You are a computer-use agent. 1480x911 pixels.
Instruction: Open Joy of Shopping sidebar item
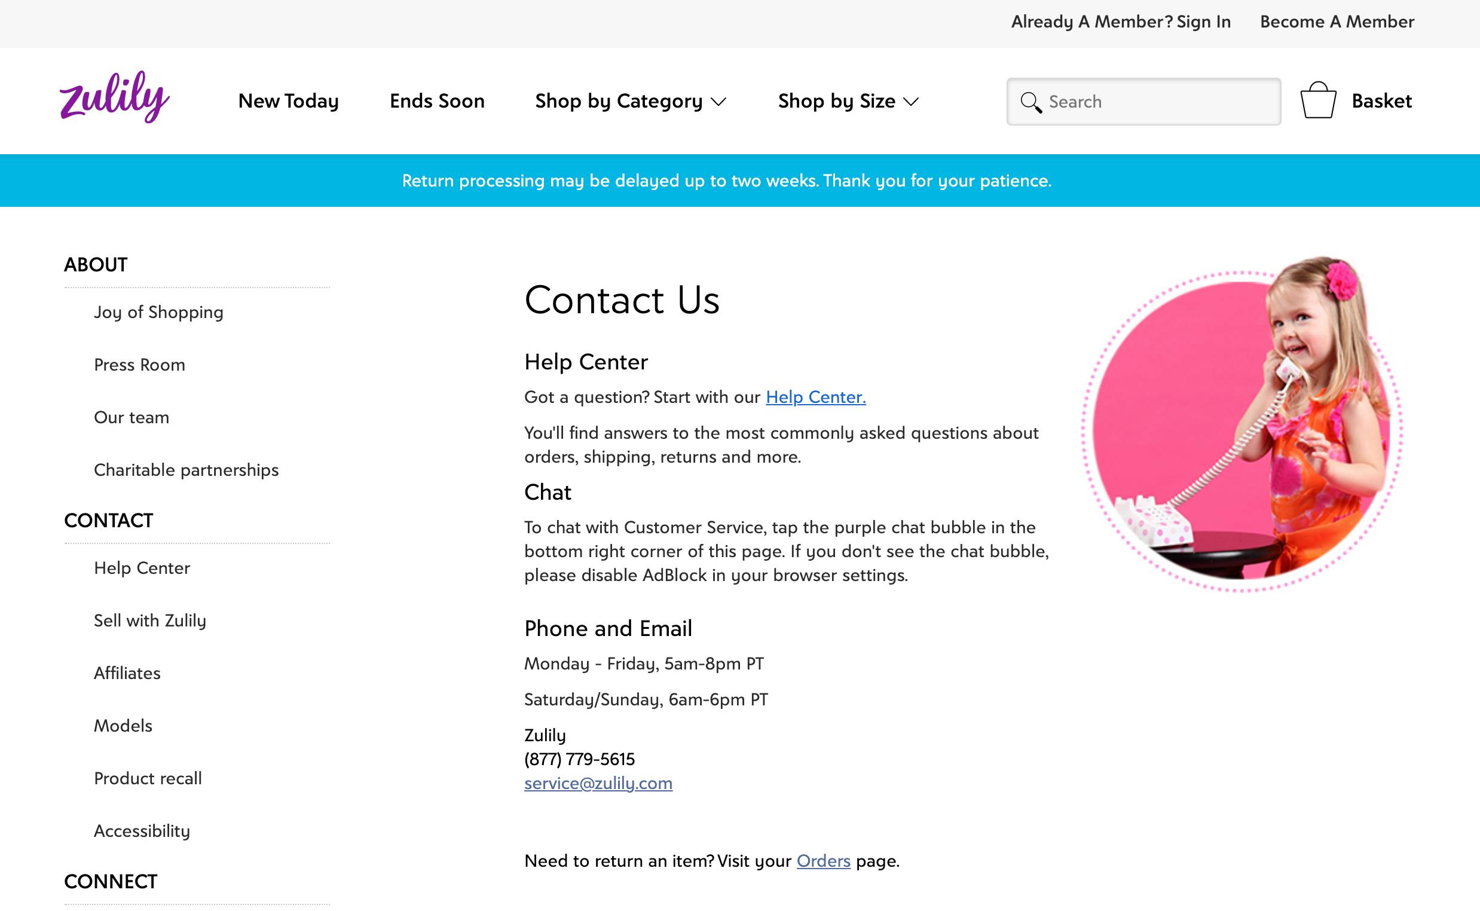pyautogui.click(x=158, y=312)
